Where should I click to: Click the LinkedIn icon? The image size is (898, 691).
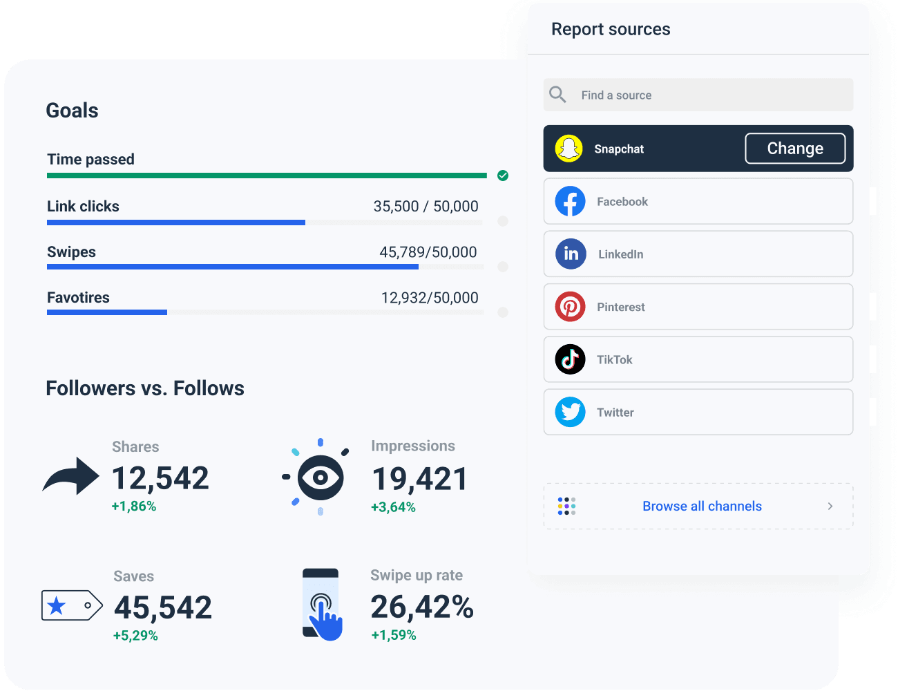pos(571,254)
